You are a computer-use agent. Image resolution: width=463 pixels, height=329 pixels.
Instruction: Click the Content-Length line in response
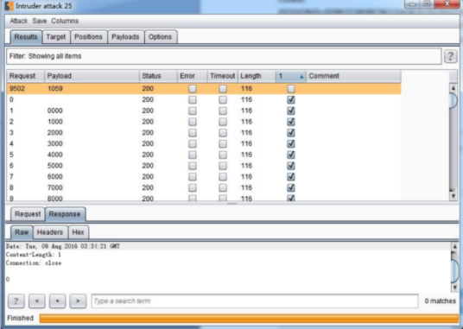coord(34,255)
